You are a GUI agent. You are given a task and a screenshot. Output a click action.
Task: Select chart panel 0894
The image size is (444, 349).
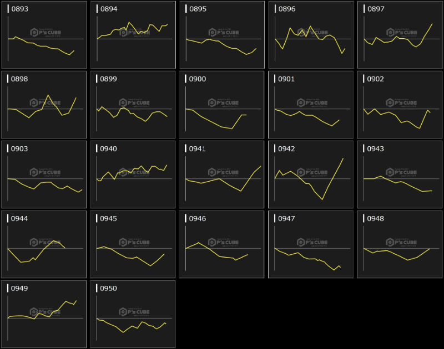pos(133,35)
